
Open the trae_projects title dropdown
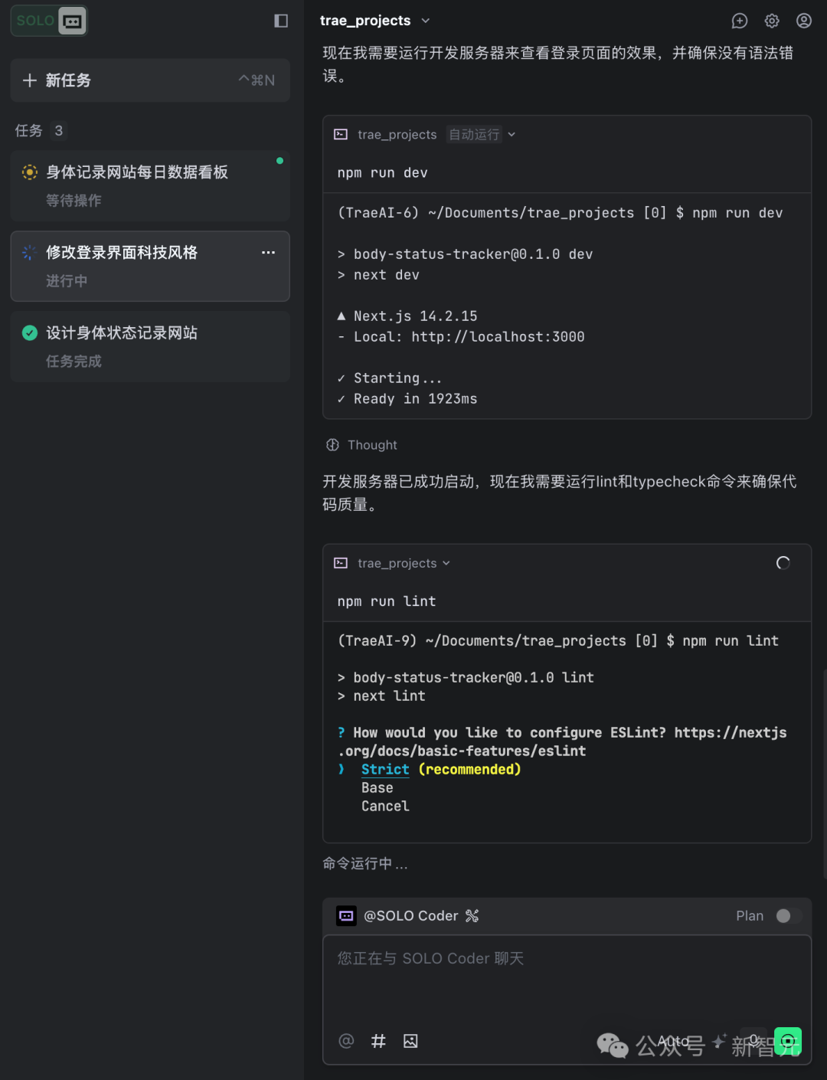[x=426, y=21]
